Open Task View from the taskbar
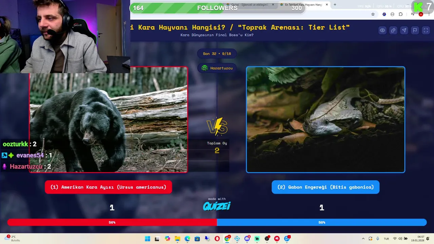This screenshot has width=434, height=244. [157, 239]
